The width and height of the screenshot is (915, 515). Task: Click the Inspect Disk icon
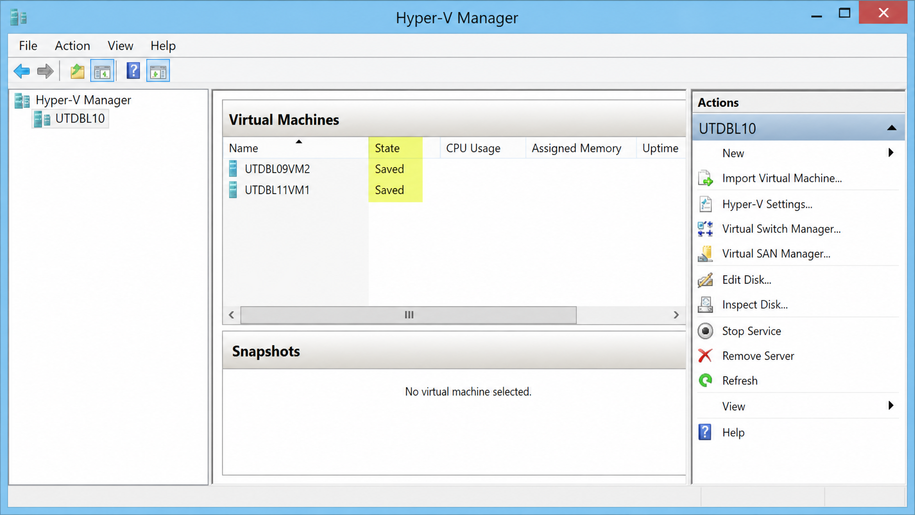(705, 304)
